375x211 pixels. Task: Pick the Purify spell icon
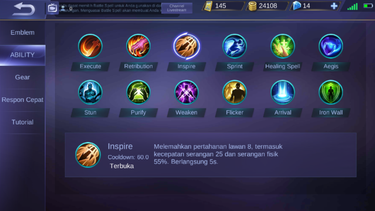[138, 92]
